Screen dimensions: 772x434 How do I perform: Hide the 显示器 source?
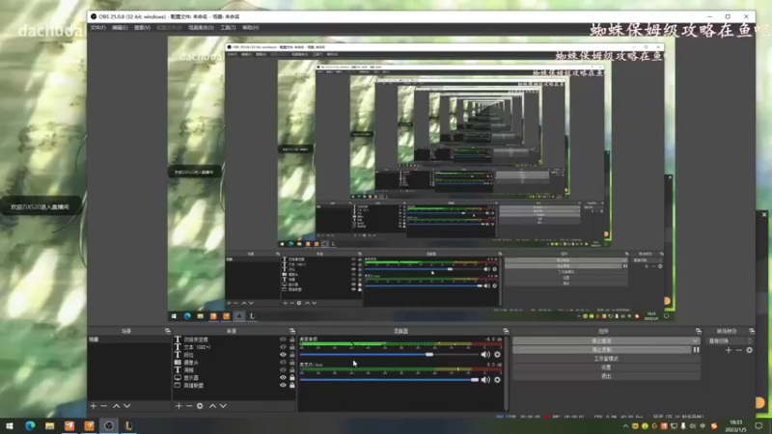point(283,377)
